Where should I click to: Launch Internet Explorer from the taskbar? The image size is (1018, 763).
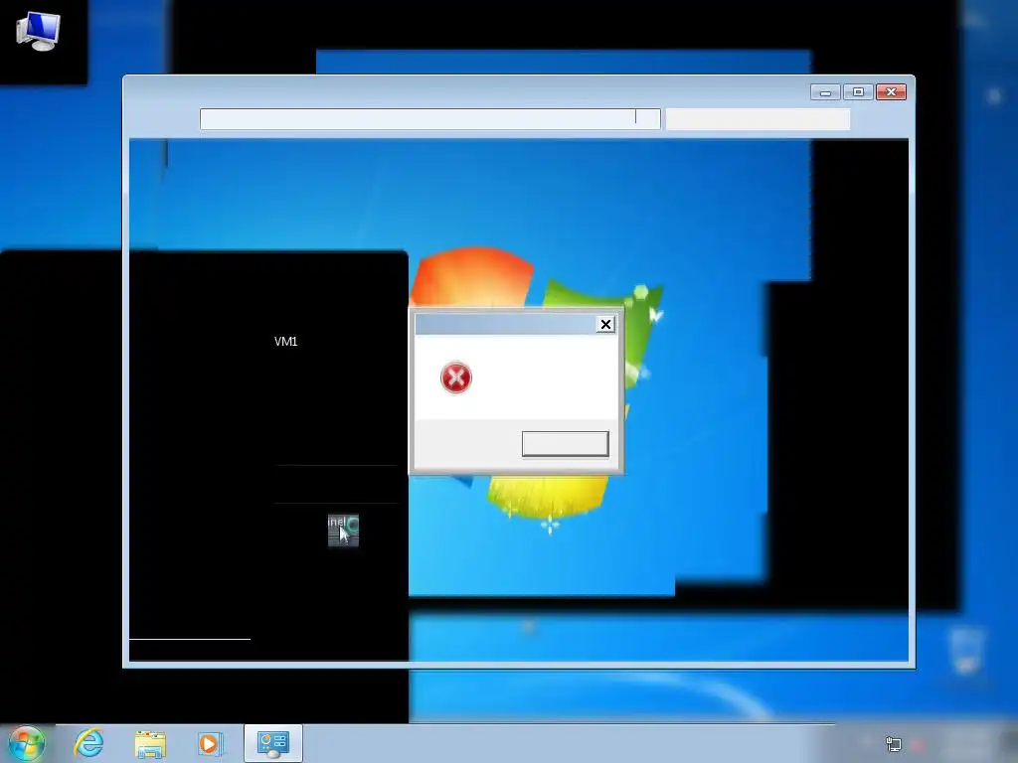click(88, 743)
